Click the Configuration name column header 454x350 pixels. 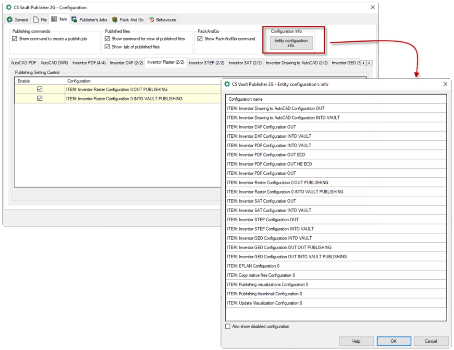[245, 99]
